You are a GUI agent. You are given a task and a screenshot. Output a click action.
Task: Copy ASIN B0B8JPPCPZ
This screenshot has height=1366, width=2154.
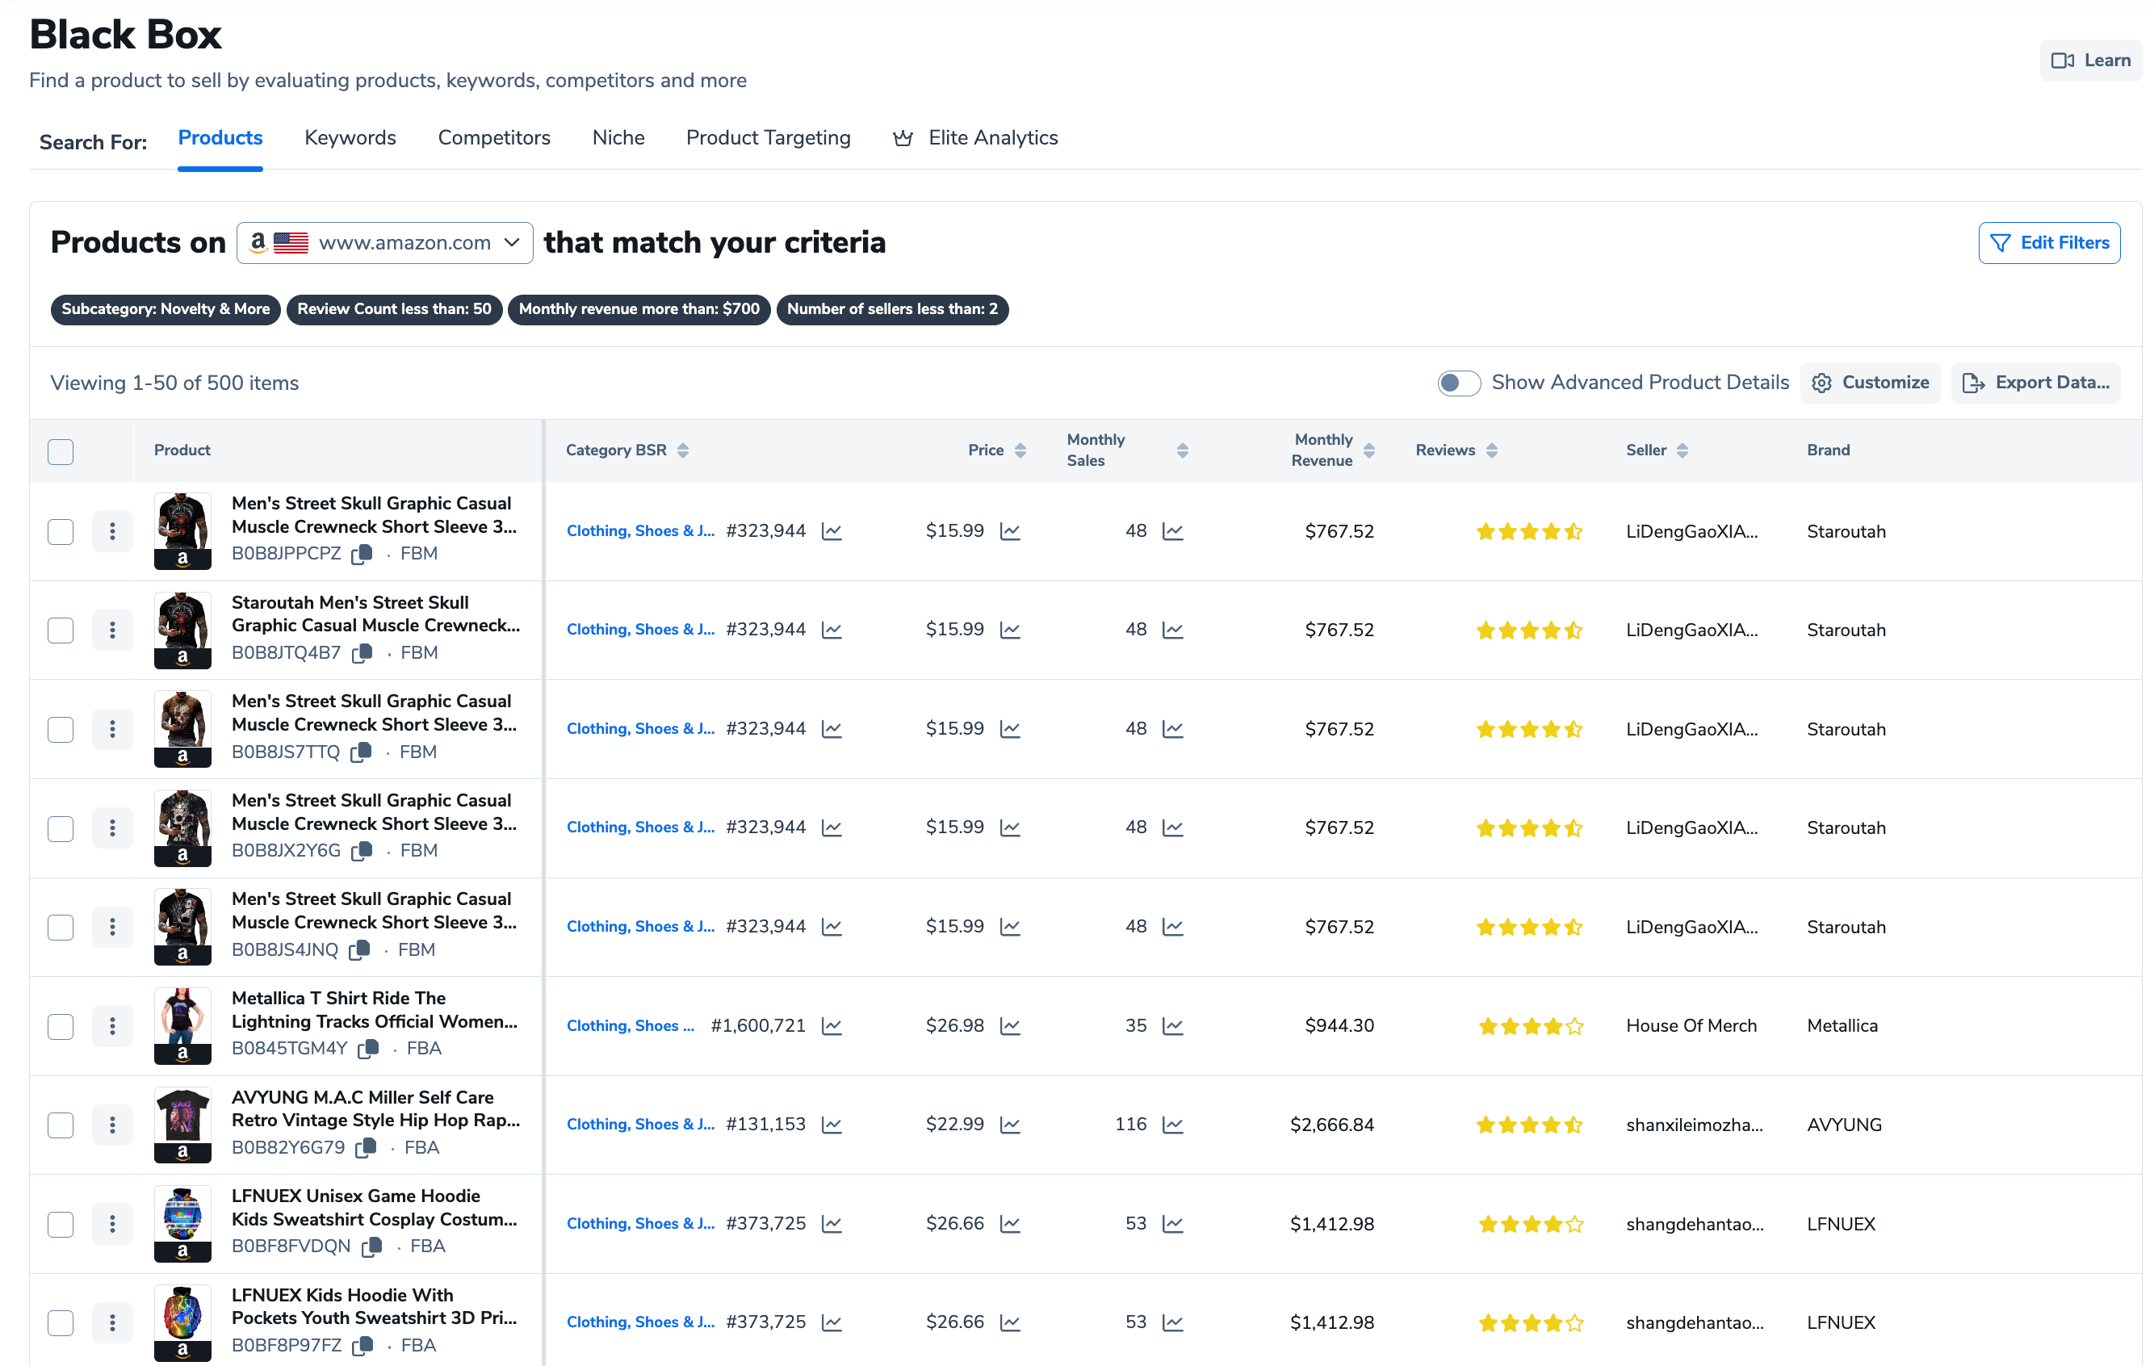[x=362, y=554]
